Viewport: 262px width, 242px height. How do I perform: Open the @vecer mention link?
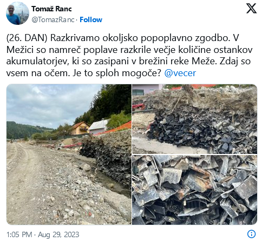[180, 73]
